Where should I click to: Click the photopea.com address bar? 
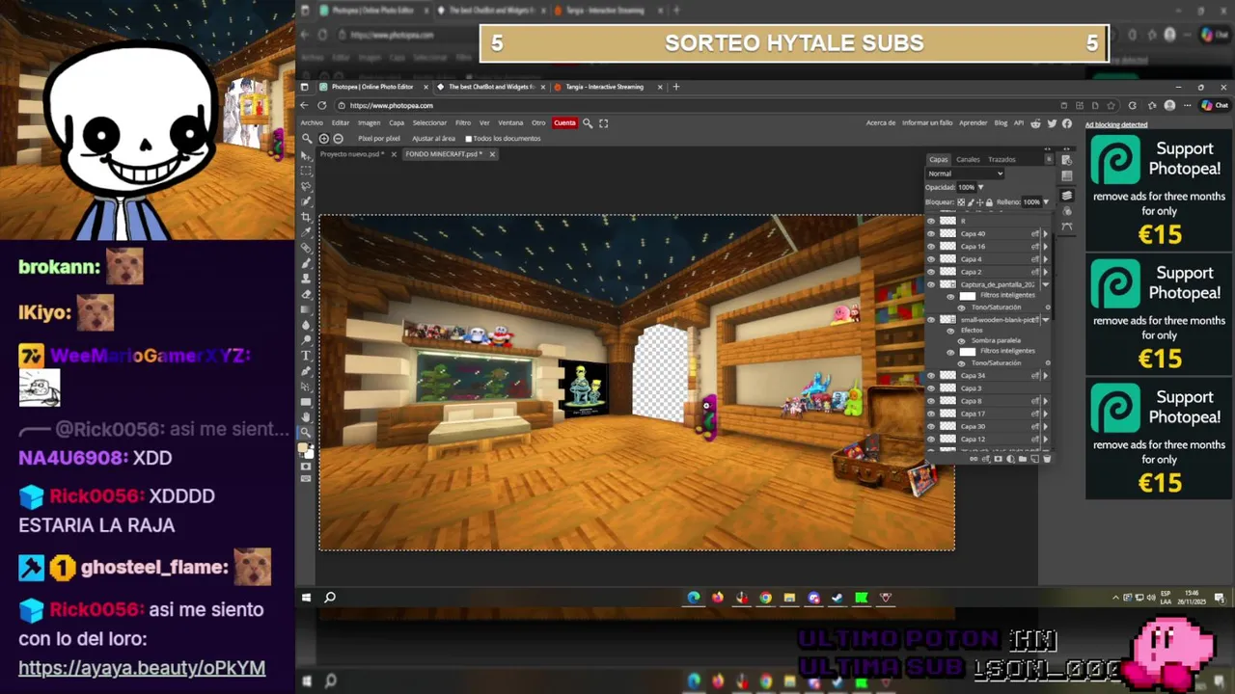[x=700, y=105]
